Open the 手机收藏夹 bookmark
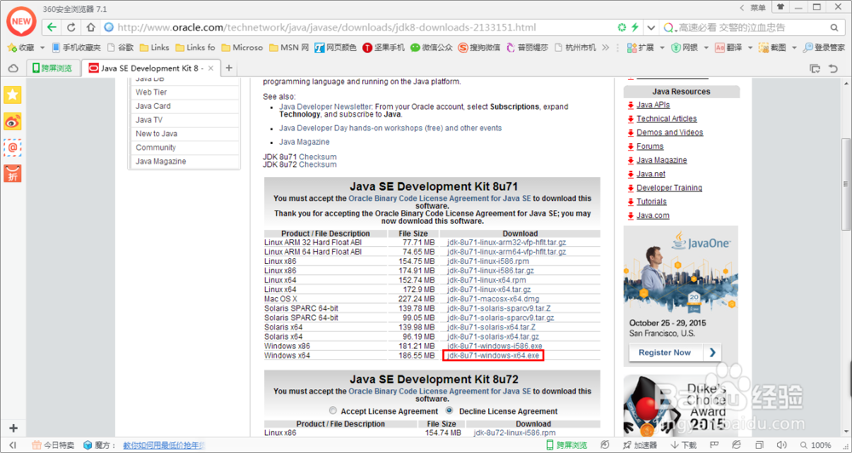852x453 pixels. pos(76,48)
